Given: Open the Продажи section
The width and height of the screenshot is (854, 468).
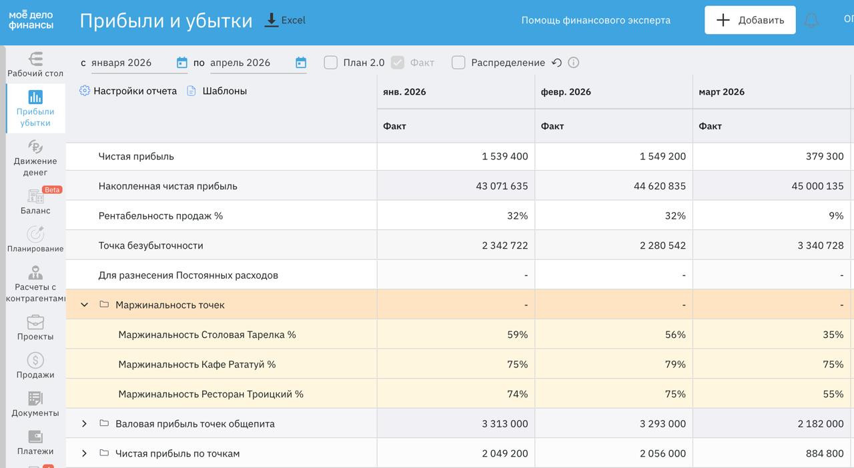Looking at the screenshot, I should 35,365.
